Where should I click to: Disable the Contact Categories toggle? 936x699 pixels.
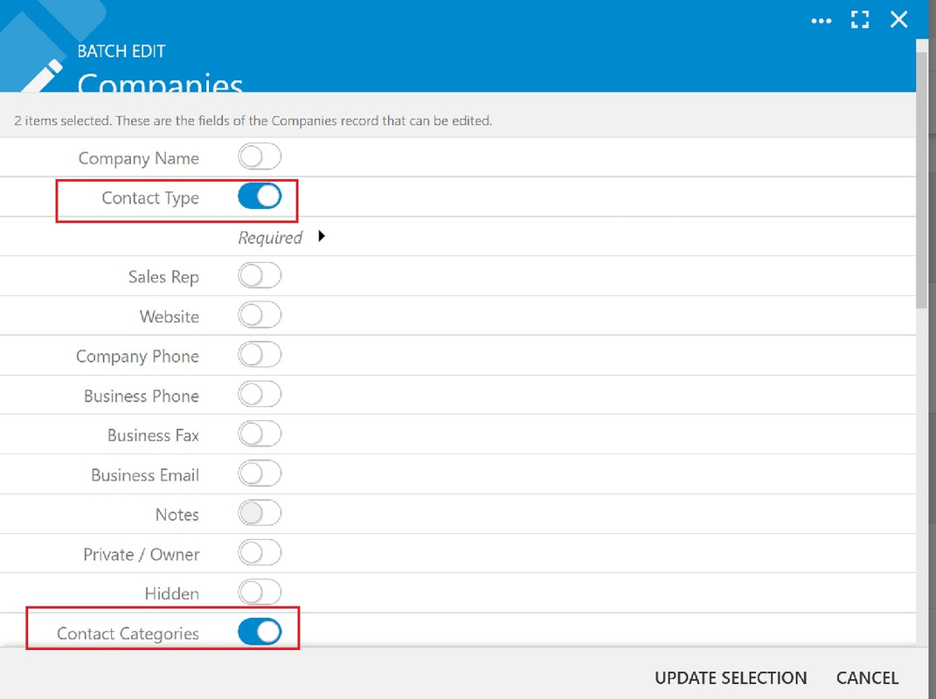pos(260,632)
